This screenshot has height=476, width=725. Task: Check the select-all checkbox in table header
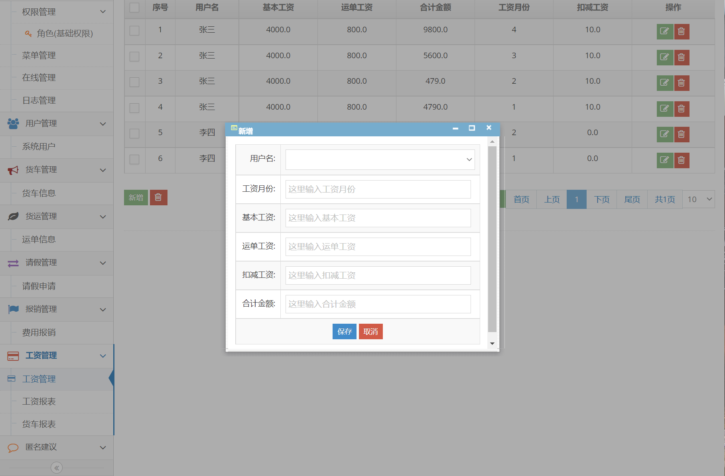pos(134,7)
